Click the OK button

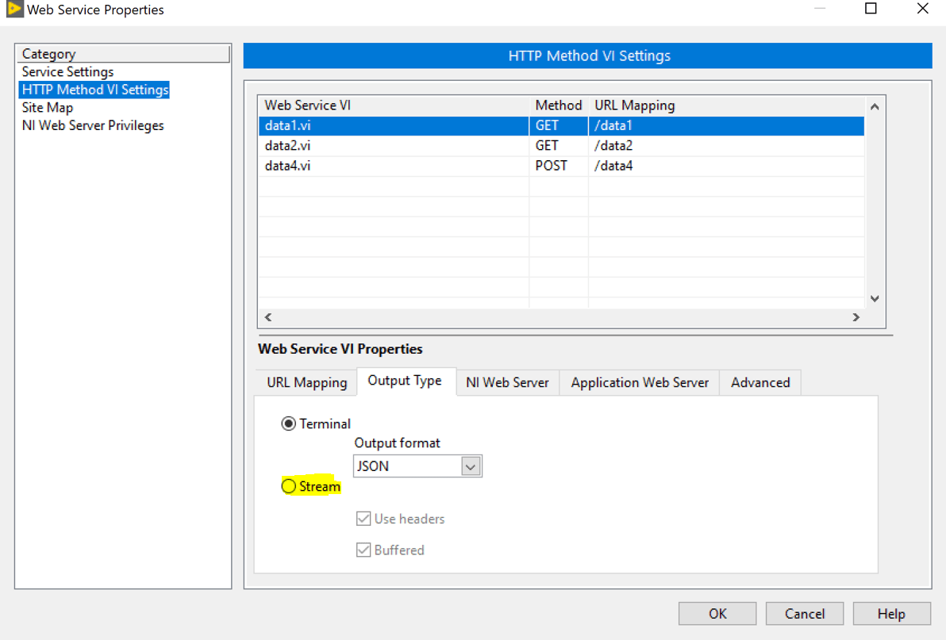(x=717, y=613)
